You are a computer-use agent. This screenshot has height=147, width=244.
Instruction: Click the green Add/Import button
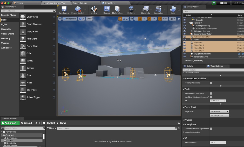pyautogui.click(x=10, y=123)
